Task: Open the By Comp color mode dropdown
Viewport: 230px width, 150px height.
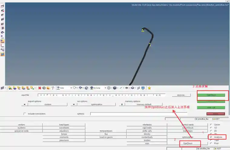Action: 105,88
